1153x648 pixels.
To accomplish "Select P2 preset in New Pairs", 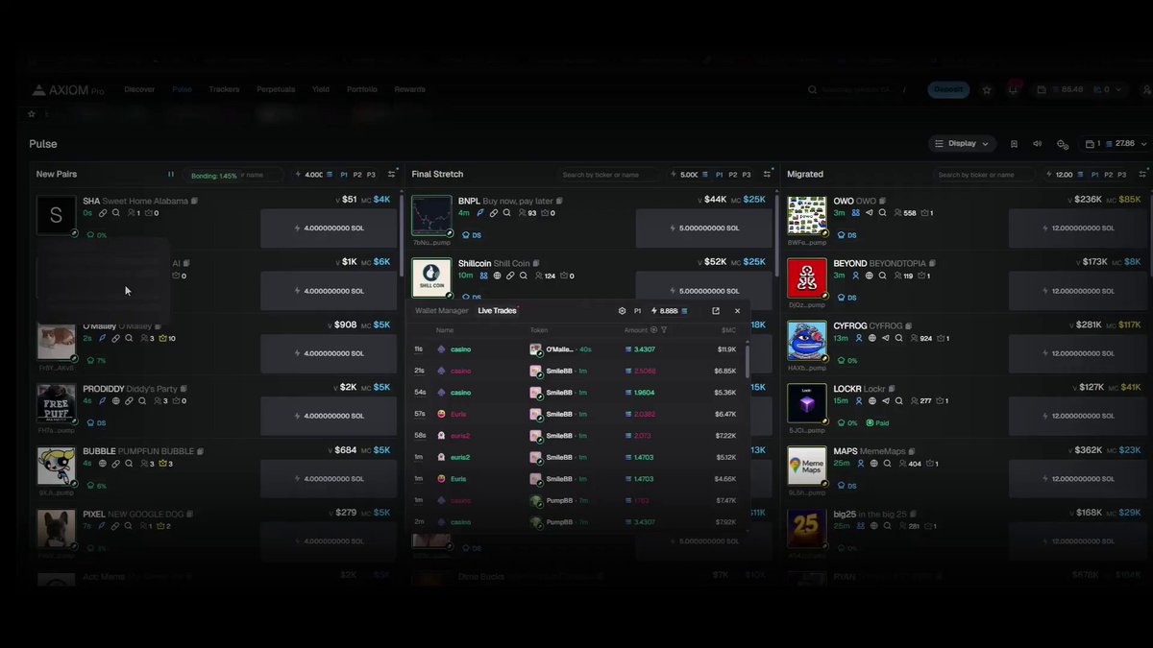I will [357, 175].
